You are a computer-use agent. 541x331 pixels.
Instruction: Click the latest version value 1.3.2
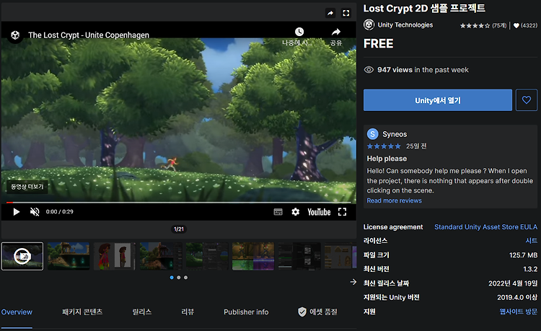(x=530, y=269)
